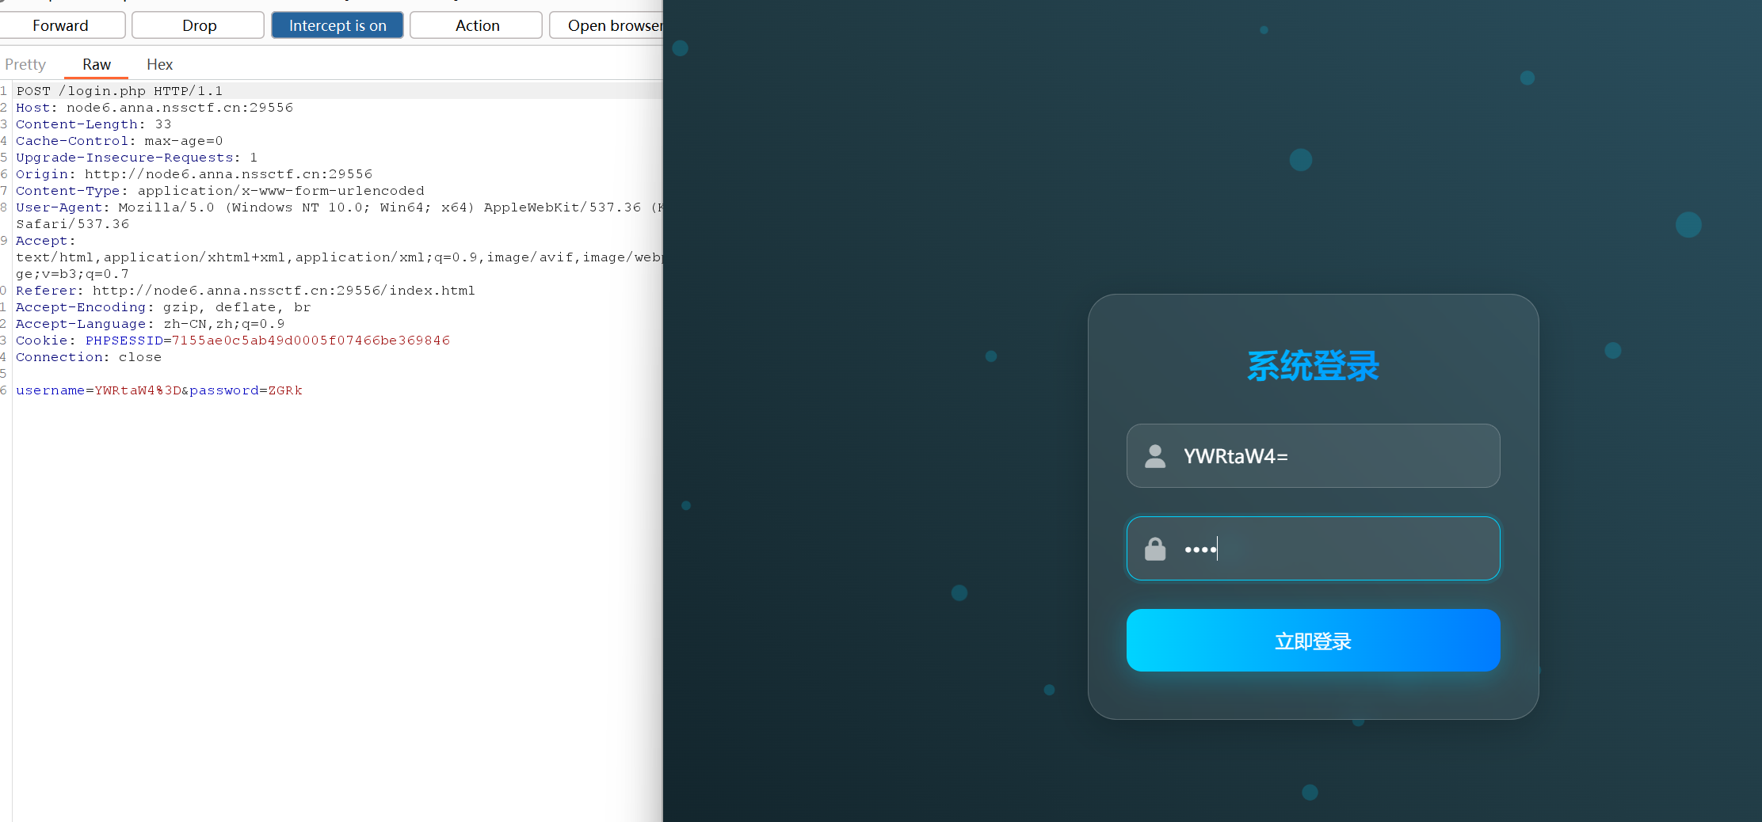The image size is (1762, 822).
Task: Click the password value ZGRk in body
Action: [x=285, y=390]
